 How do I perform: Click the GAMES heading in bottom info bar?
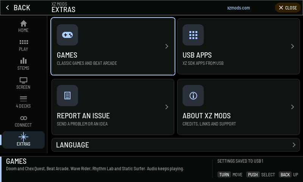pyautogui.click(x=16, y=161)
